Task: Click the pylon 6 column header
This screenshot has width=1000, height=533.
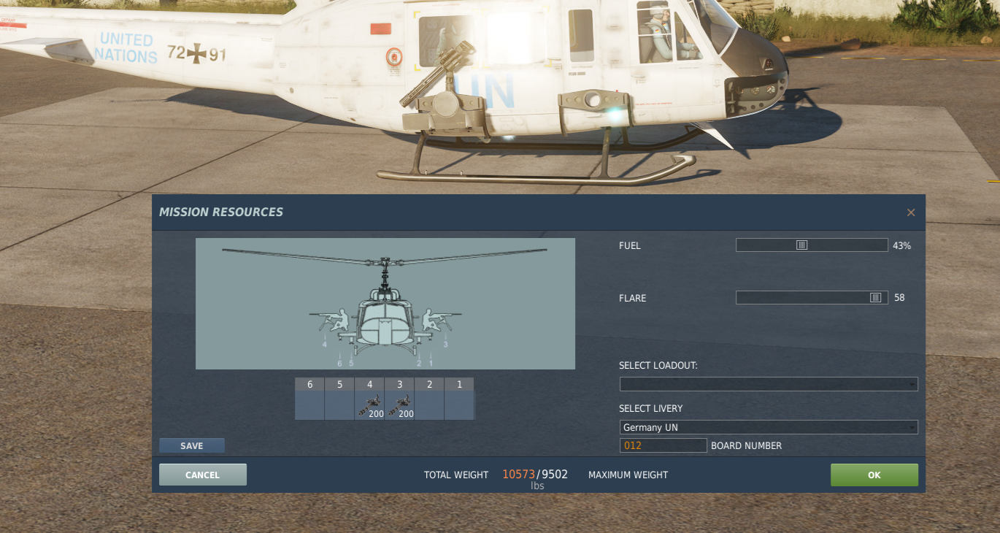Action: click(309, 384)
